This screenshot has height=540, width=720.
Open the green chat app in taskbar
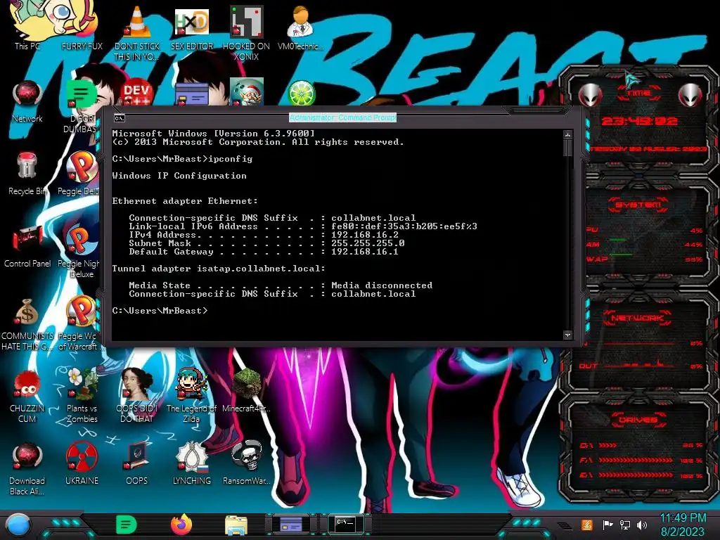(x=126, y=525)
